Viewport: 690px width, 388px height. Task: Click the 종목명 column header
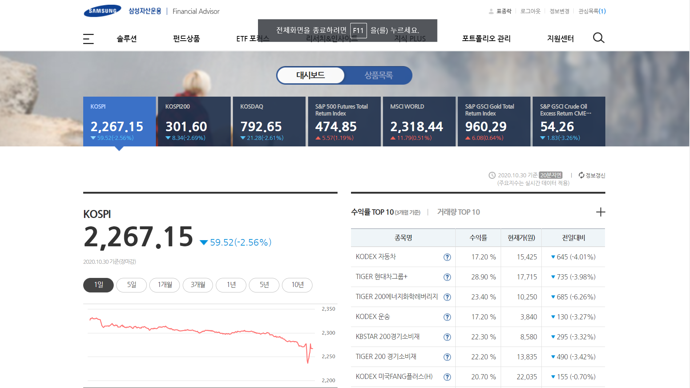[x=403, y=238]
